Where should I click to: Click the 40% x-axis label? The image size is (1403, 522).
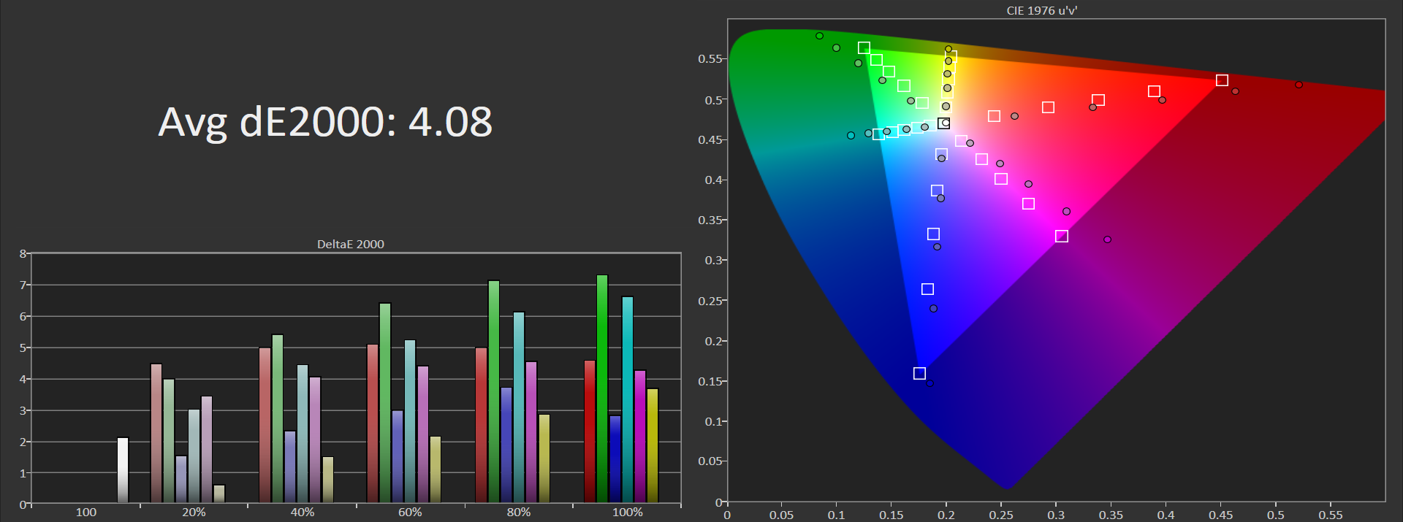point(303,512)
